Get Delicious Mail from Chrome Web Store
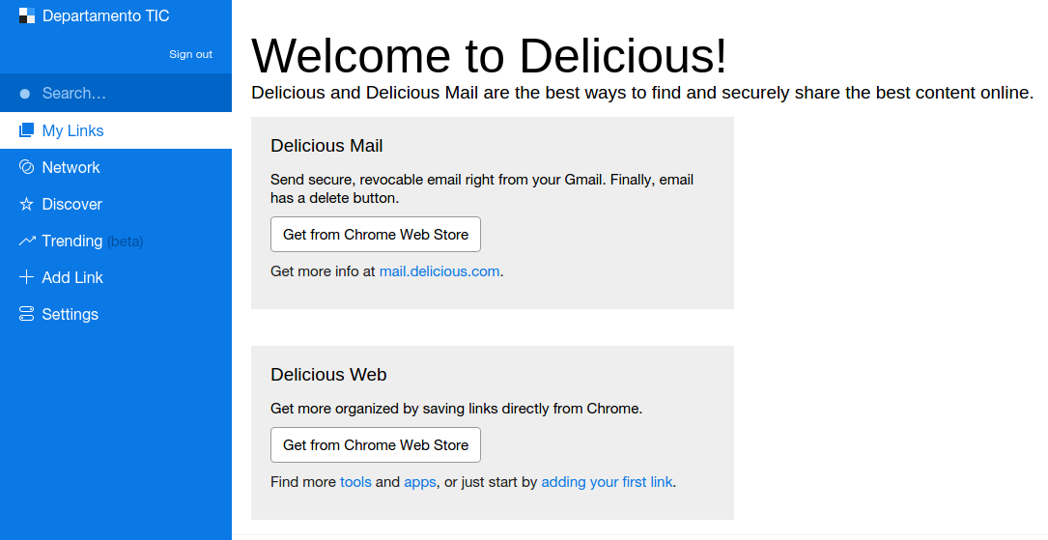Screen dimensions: 1048x540 pyautogui.click(x=375, y=235)
